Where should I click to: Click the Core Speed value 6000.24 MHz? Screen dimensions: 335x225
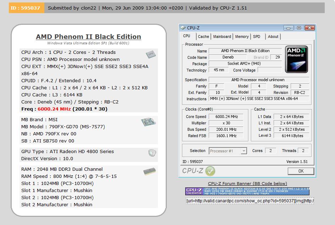pos(226,117)
